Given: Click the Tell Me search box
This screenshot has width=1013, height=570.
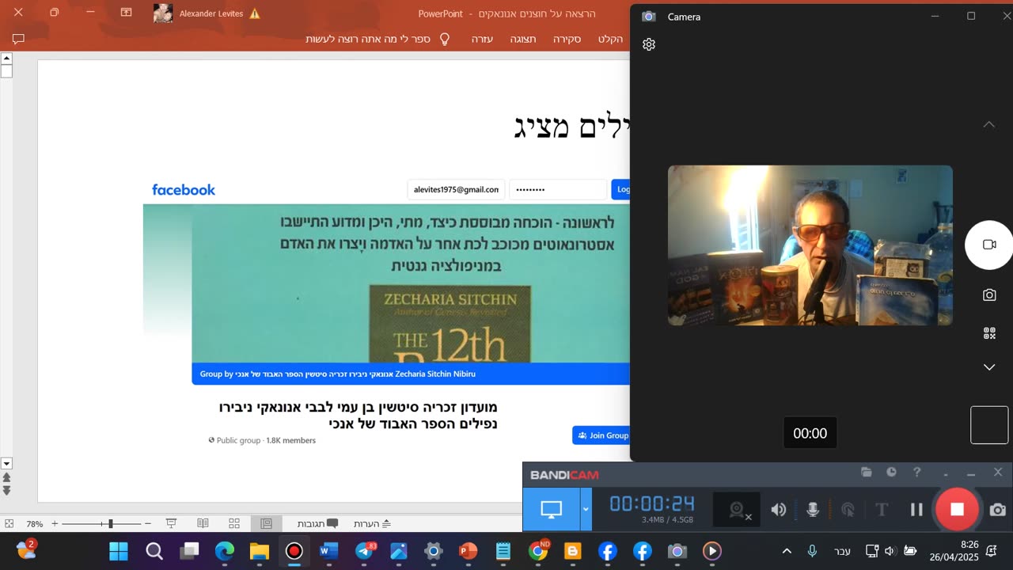Looking at the screenshot, I should coord(368,39).
